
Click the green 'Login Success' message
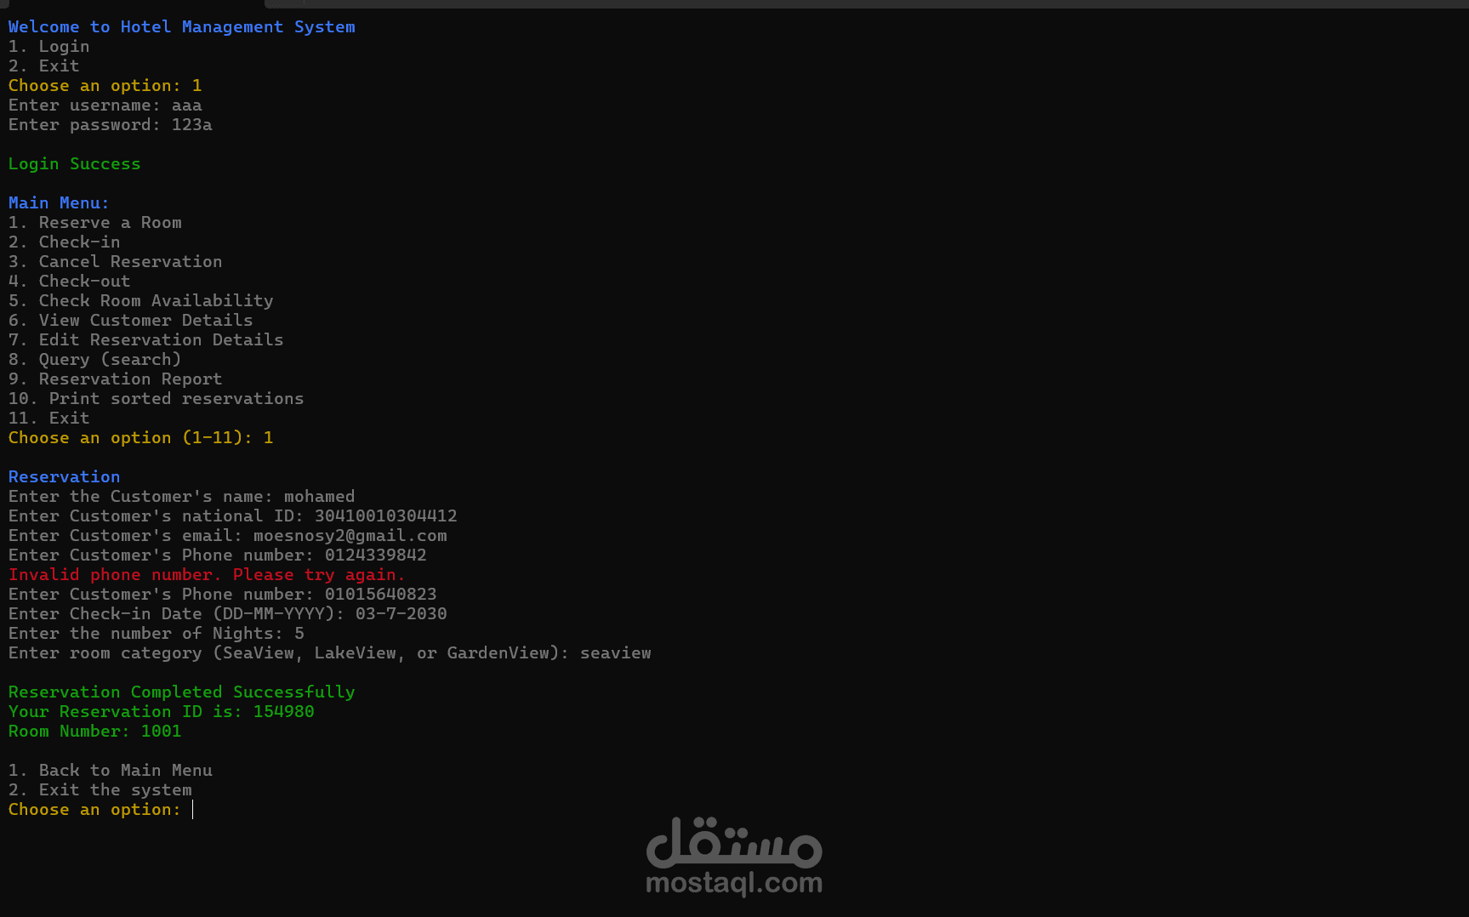(x=75, y=164)
